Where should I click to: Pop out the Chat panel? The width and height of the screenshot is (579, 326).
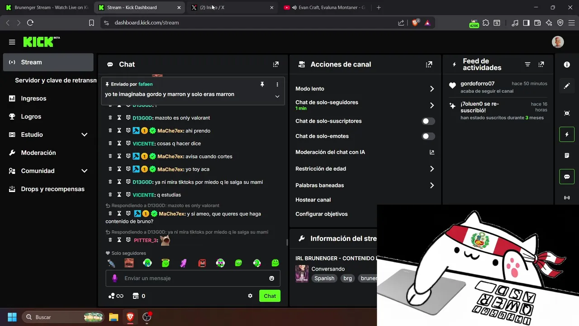tap(276, 64)
